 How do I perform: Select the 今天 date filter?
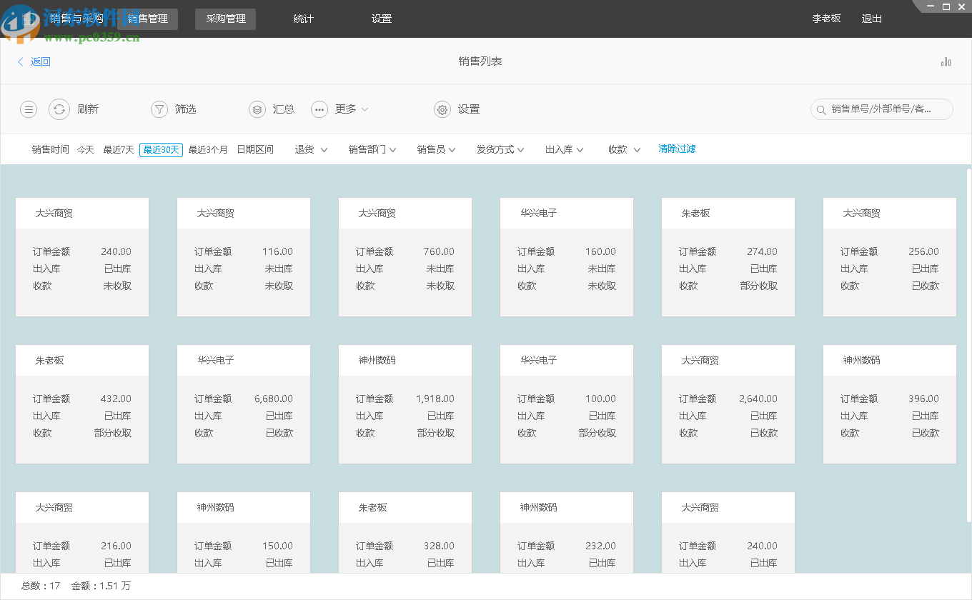coord(85,149)
